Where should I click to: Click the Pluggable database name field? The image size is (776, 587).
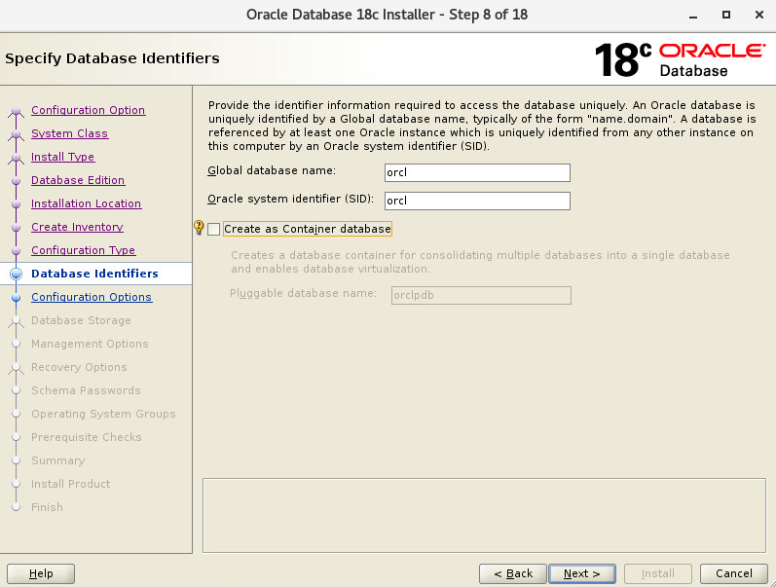481,296
